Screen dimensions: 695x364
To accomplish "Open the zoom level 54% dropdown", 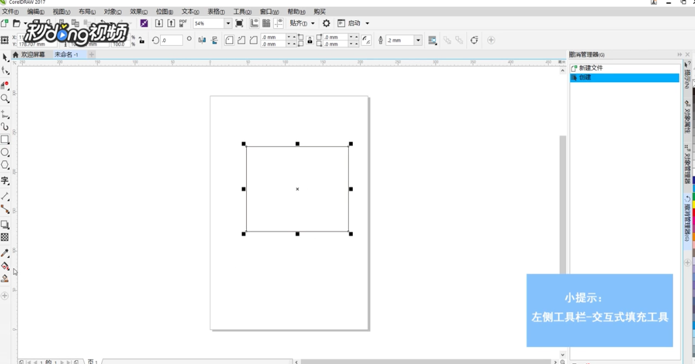I will tap(228, 23).
